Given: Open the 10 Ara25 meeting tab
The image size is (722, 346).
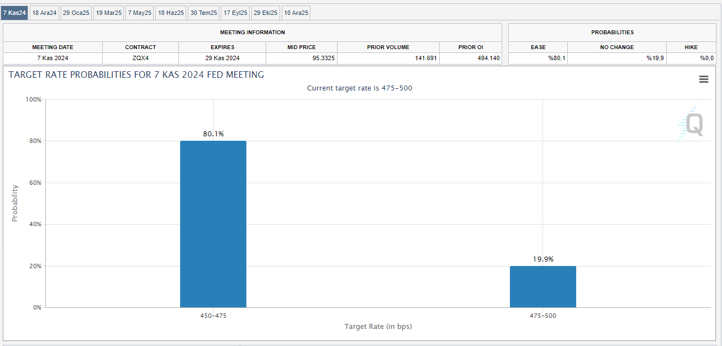Looking at the screenshot, I should pyautogui.click(x=296, y=13).
